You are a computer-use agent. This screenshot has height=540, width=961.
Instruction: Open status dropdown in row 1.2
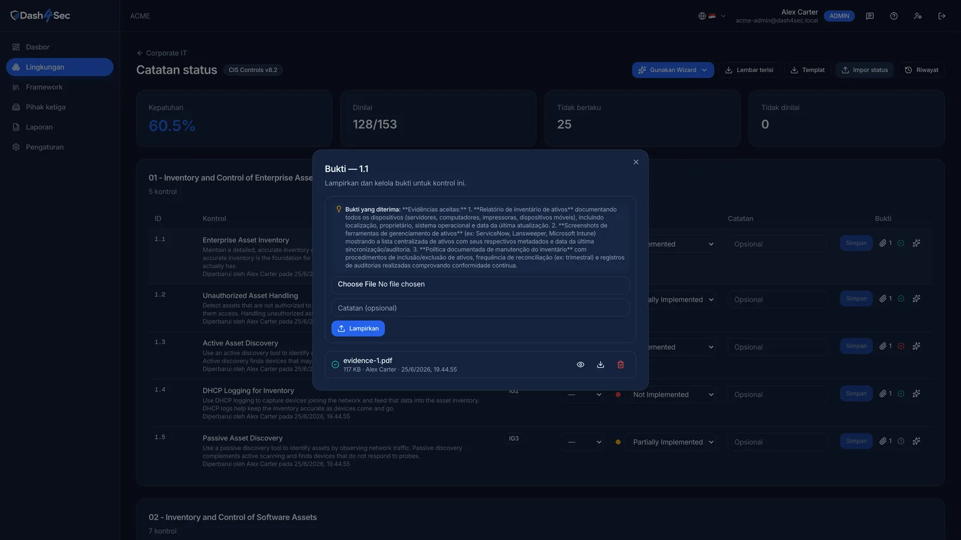tap(682, 299)
